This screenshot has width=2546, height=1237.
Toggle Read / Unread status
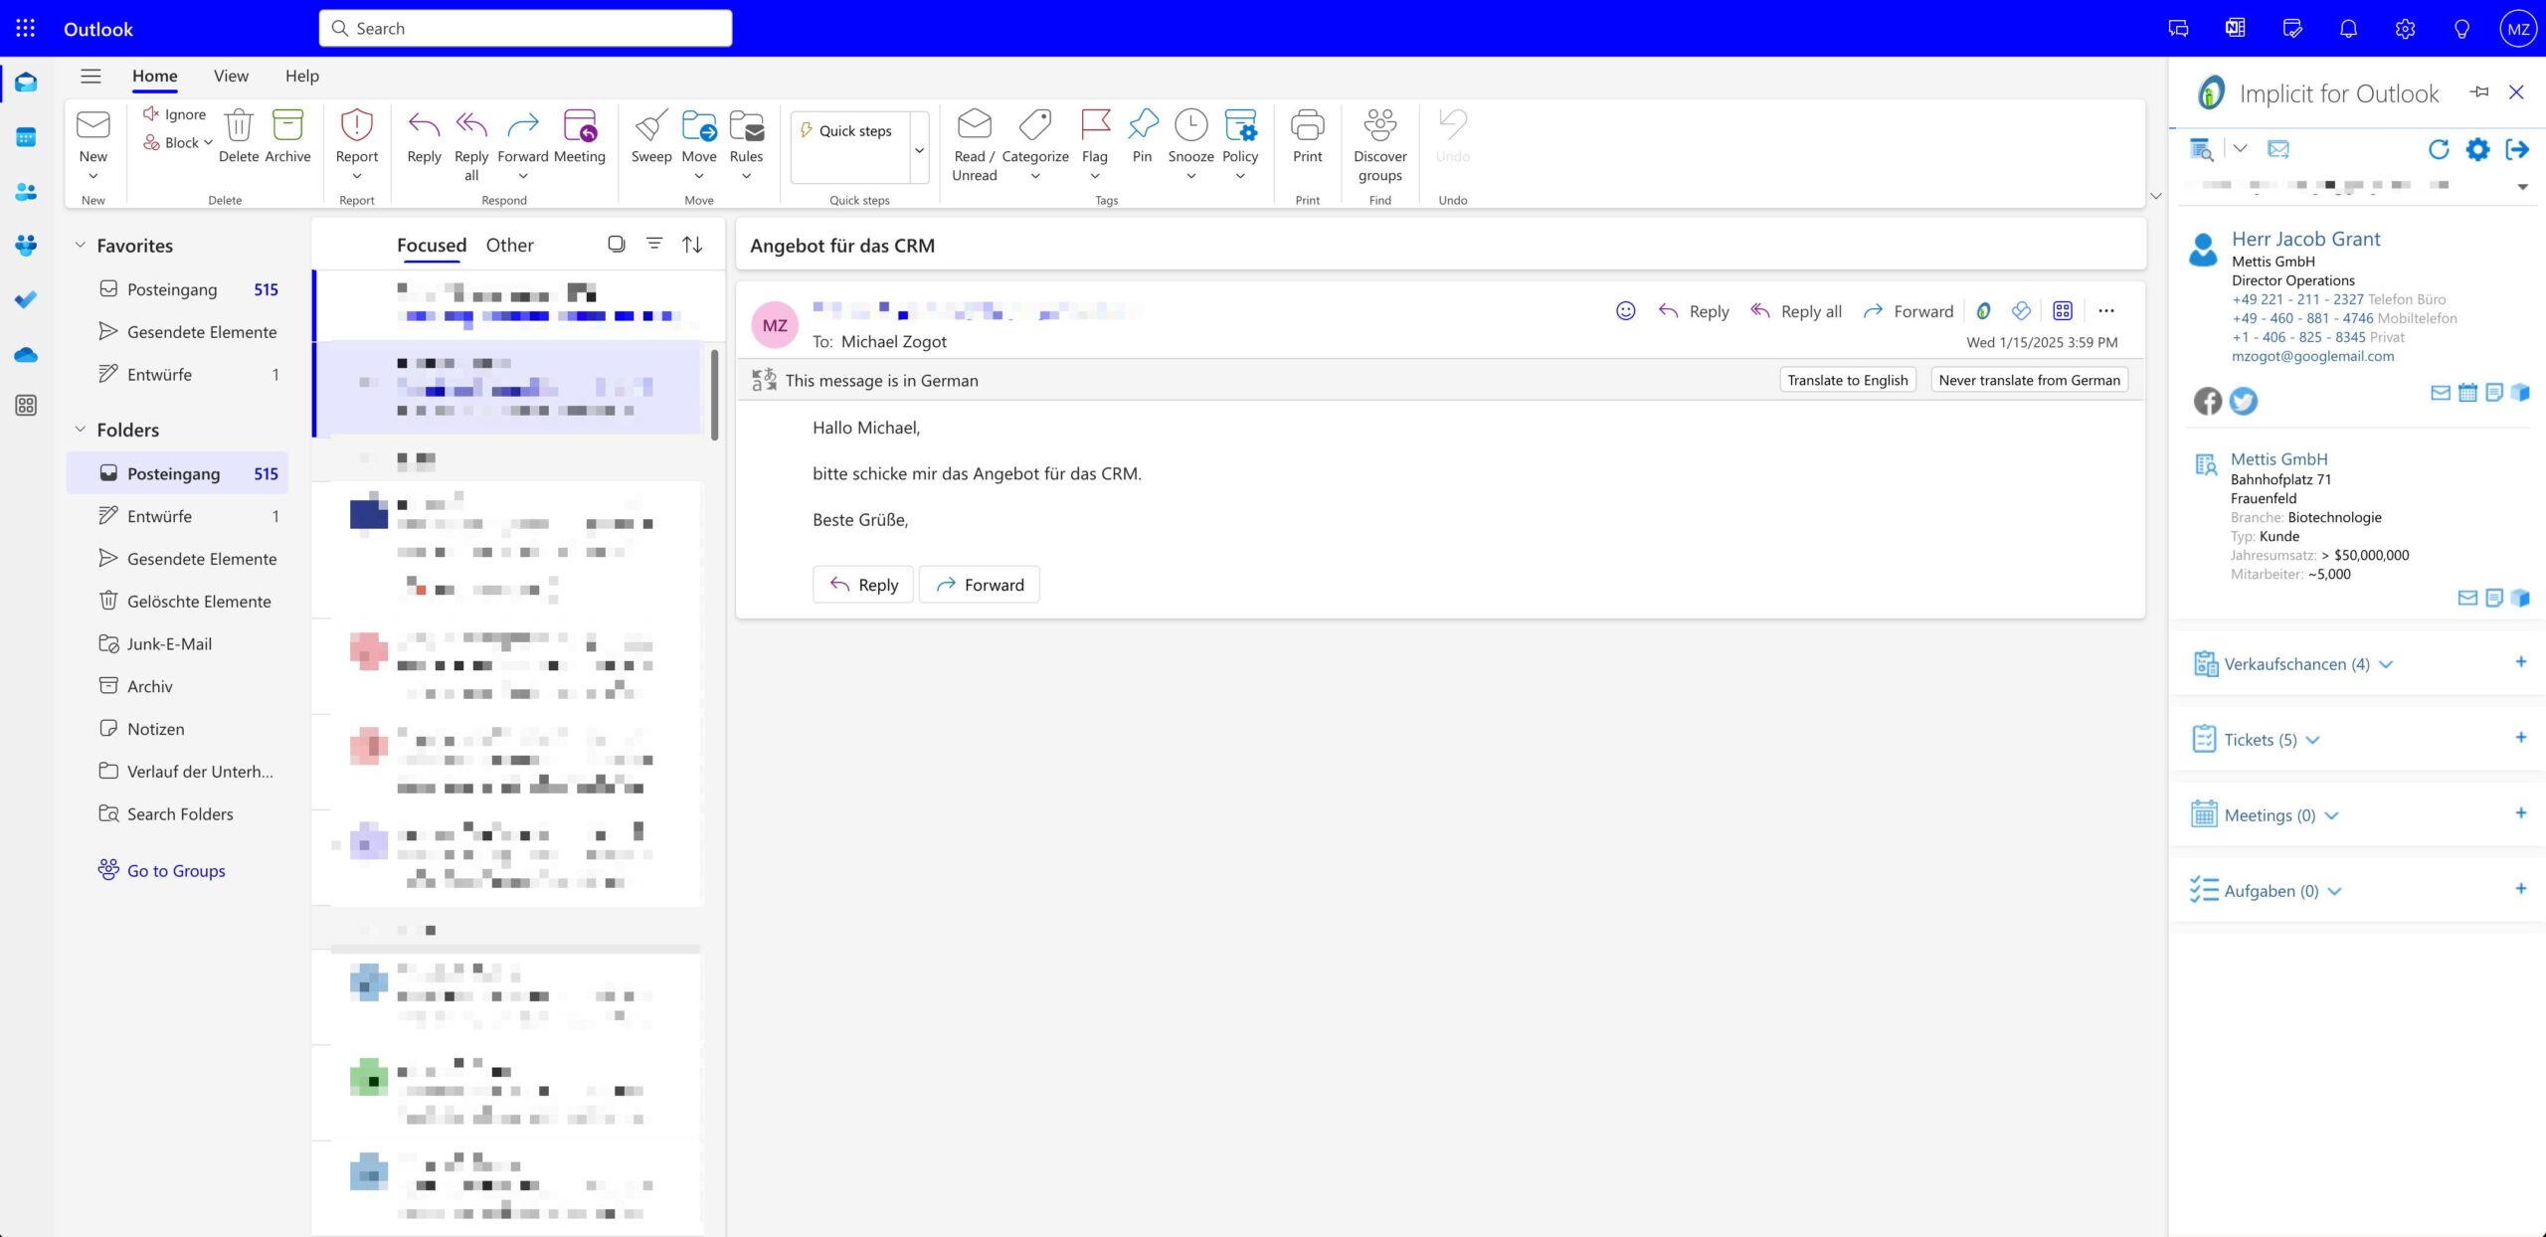pos(975,146)
